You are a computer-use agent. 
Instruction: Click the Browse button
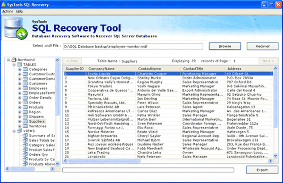pos(225,46)
